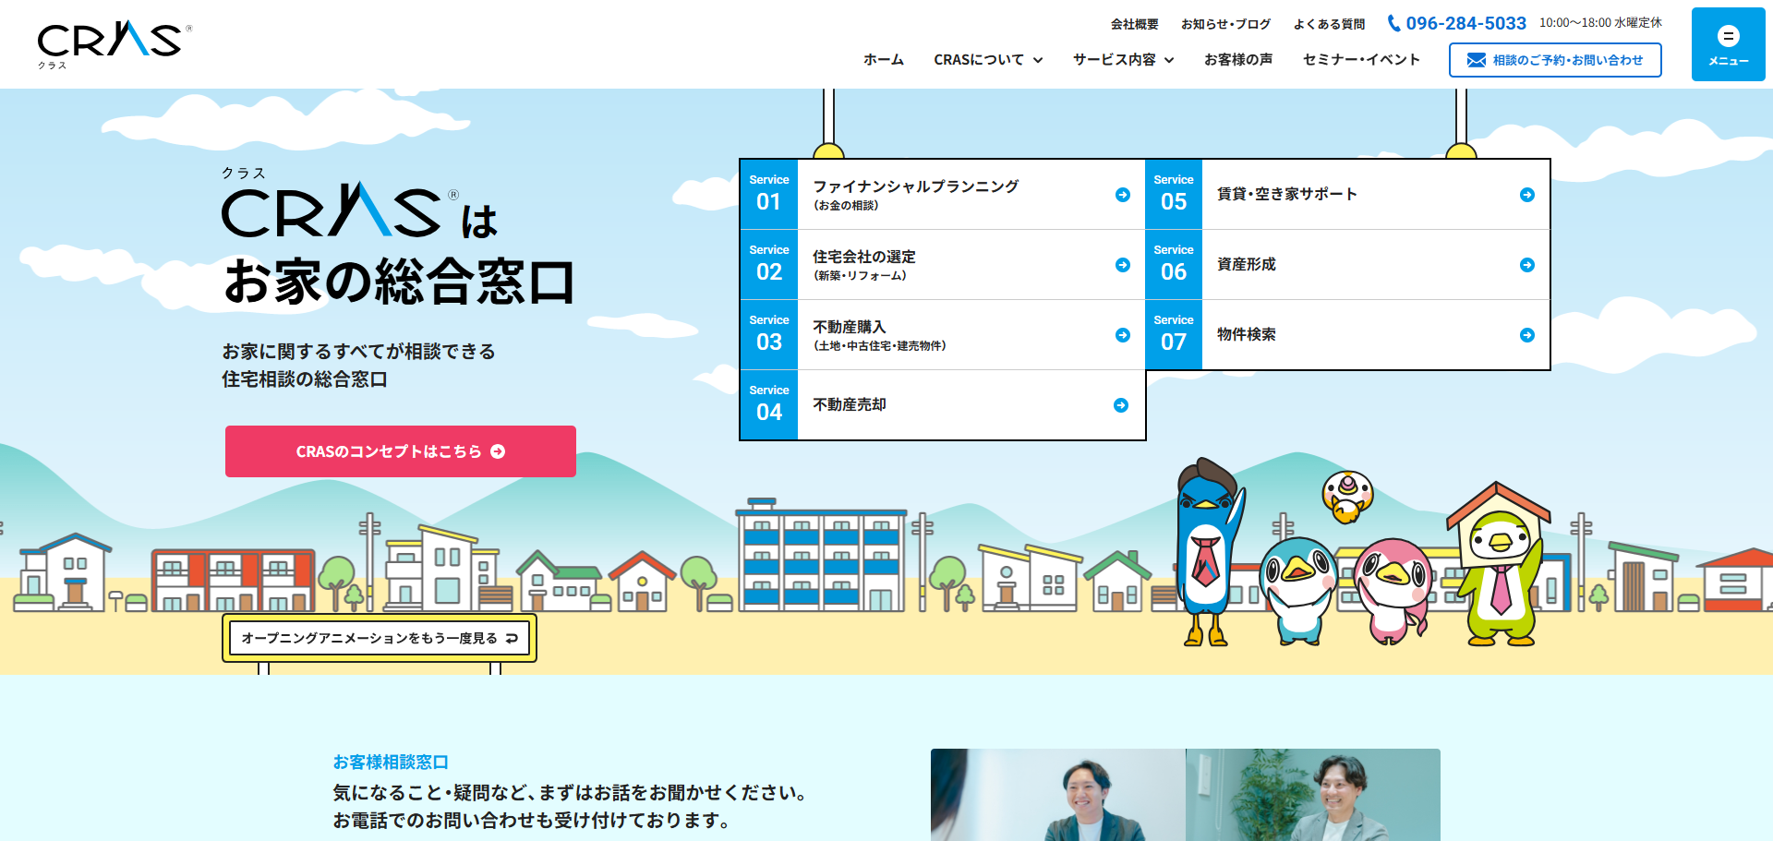This screenshot has height=841, width=1773.
Task: Click the 相談のご予約・お問い合わせ button
Action: 1555,60
